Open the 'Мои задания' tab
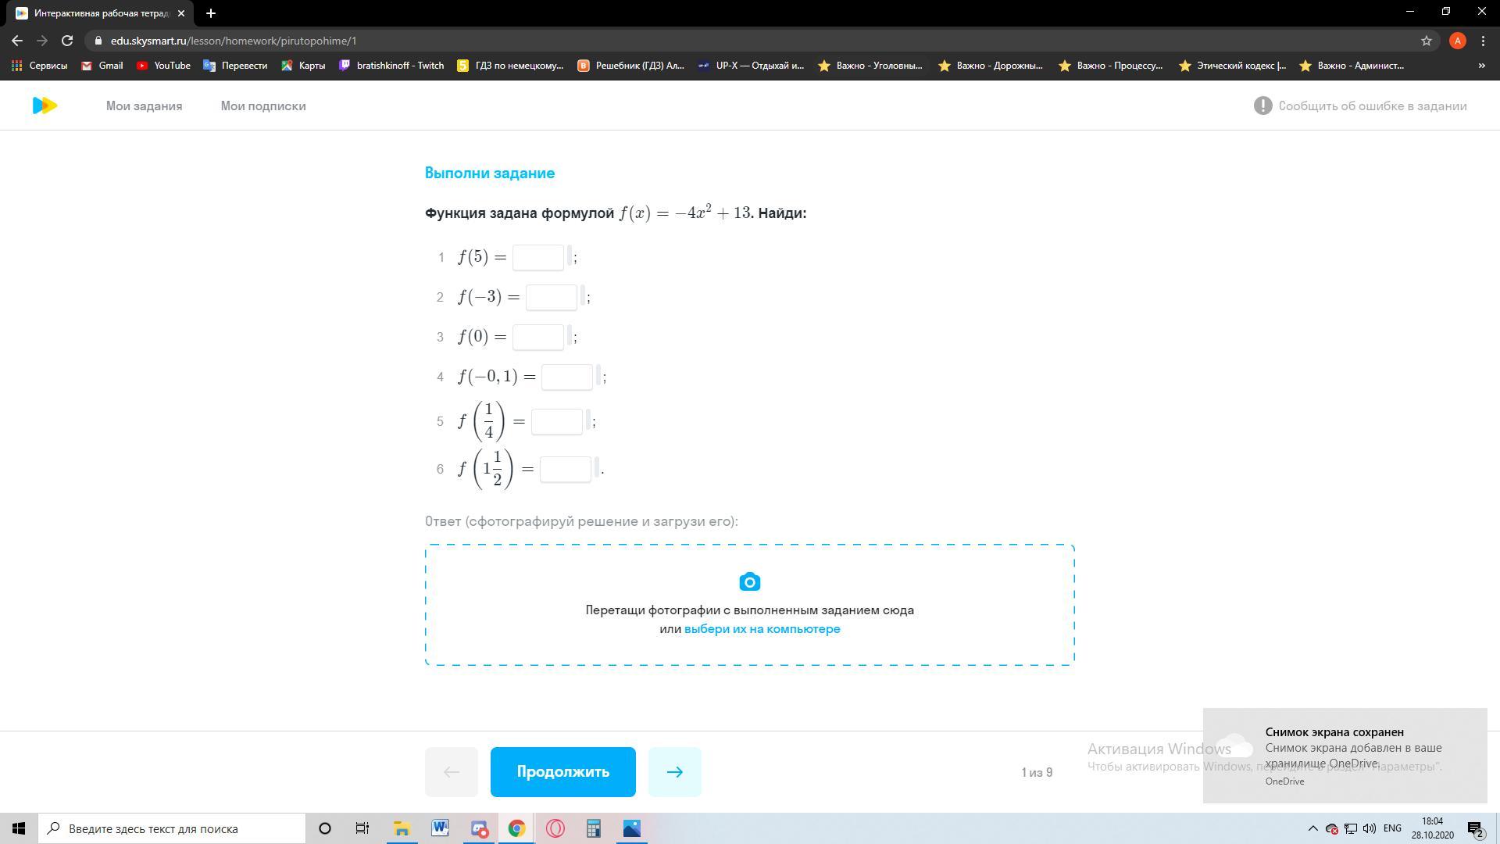Viewport: 1500px width, 844px height. click(143, 105)
